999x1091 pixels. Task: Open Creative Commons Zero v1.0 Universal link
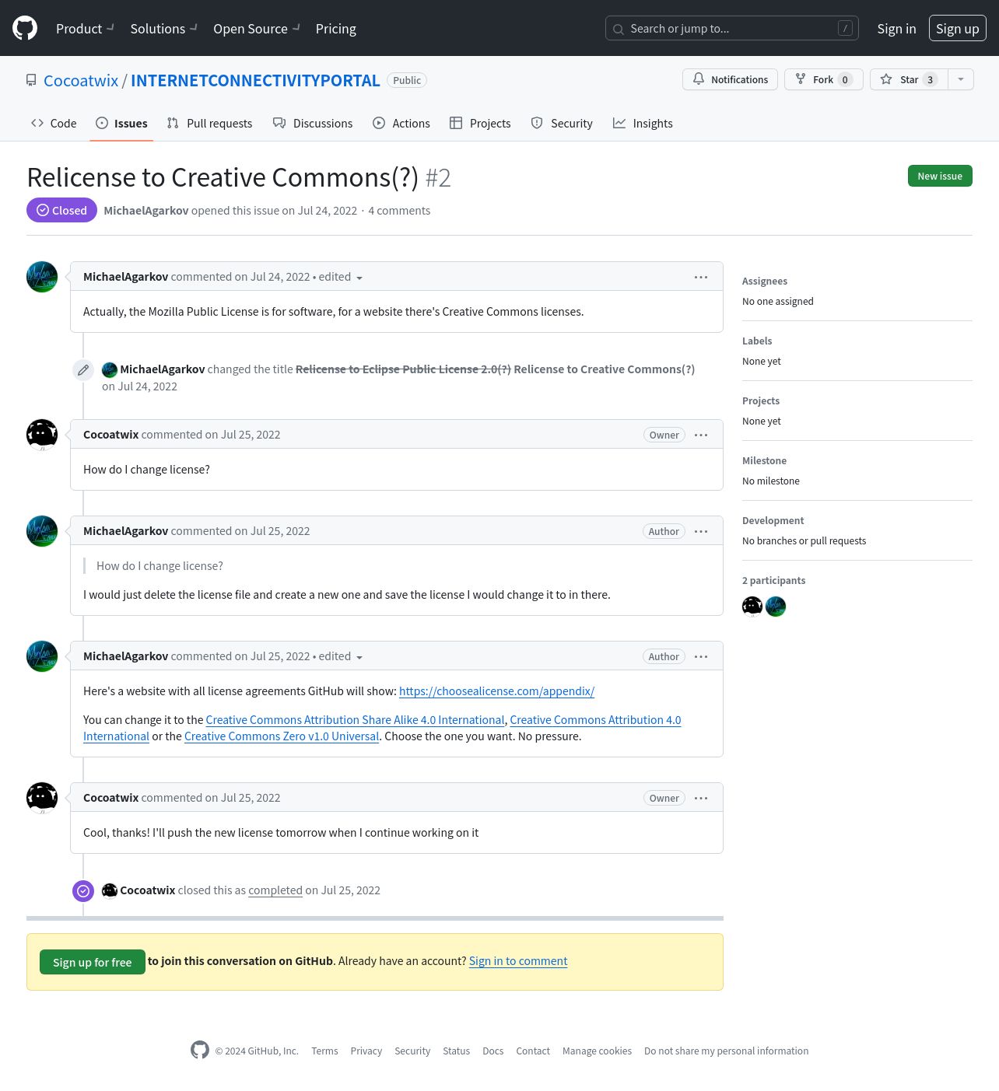tap(282, 736)
